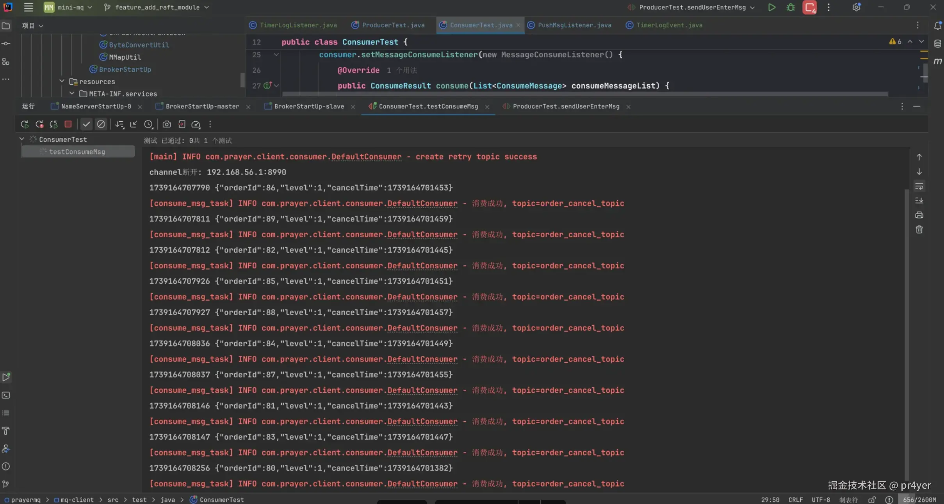Switch to TimerLogListener.java editor tab
The height and width of the screenshot is (504, 944).
click(294, 25)
